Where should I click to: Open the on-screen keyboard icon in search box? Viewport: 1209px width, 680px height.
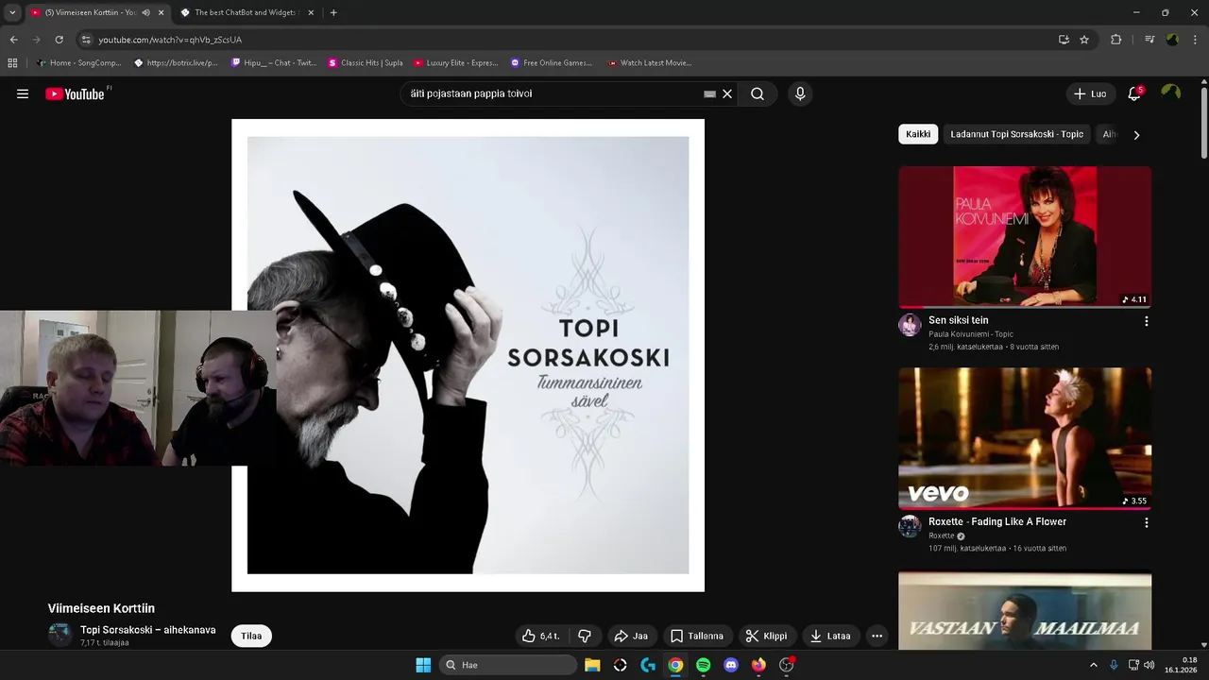click(709, 93)
